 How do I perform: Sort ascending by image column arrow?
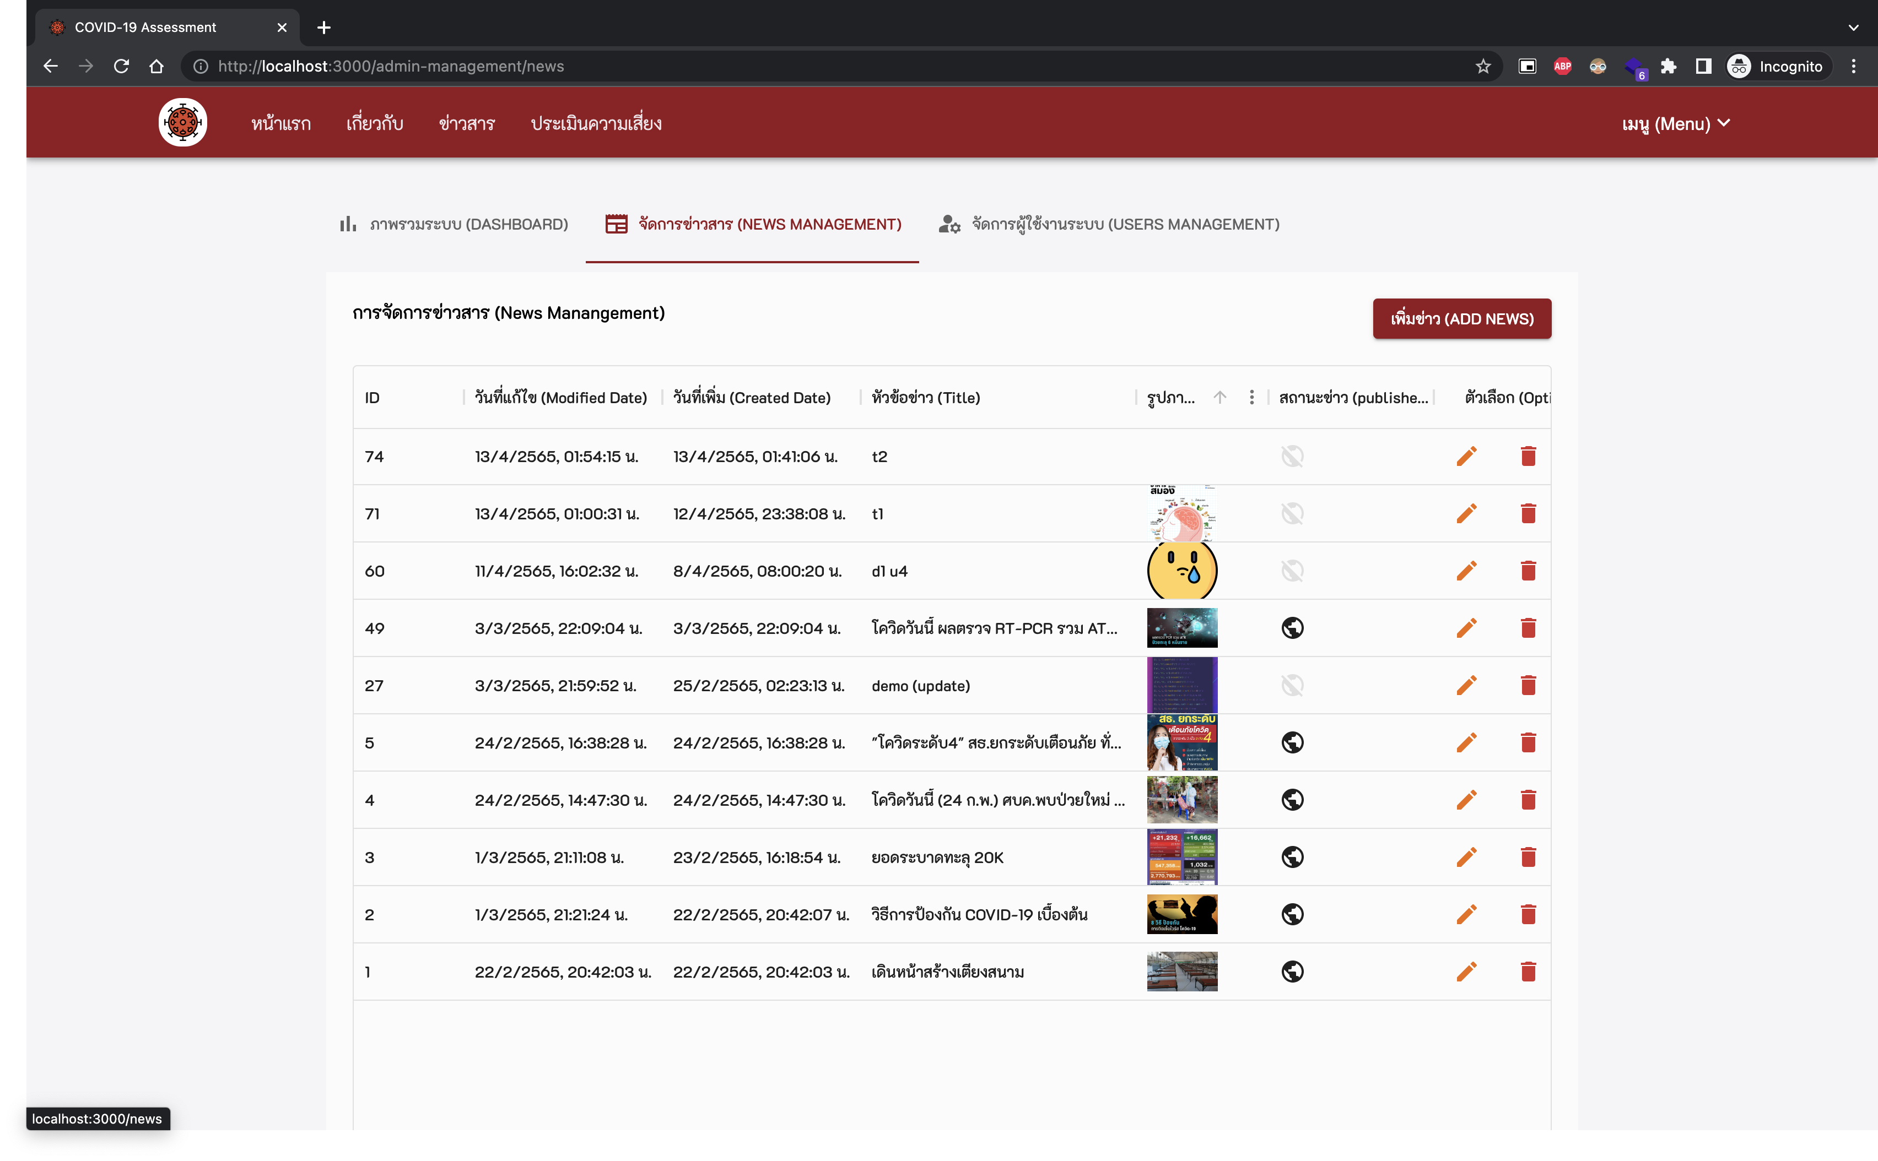(1219, 397)
